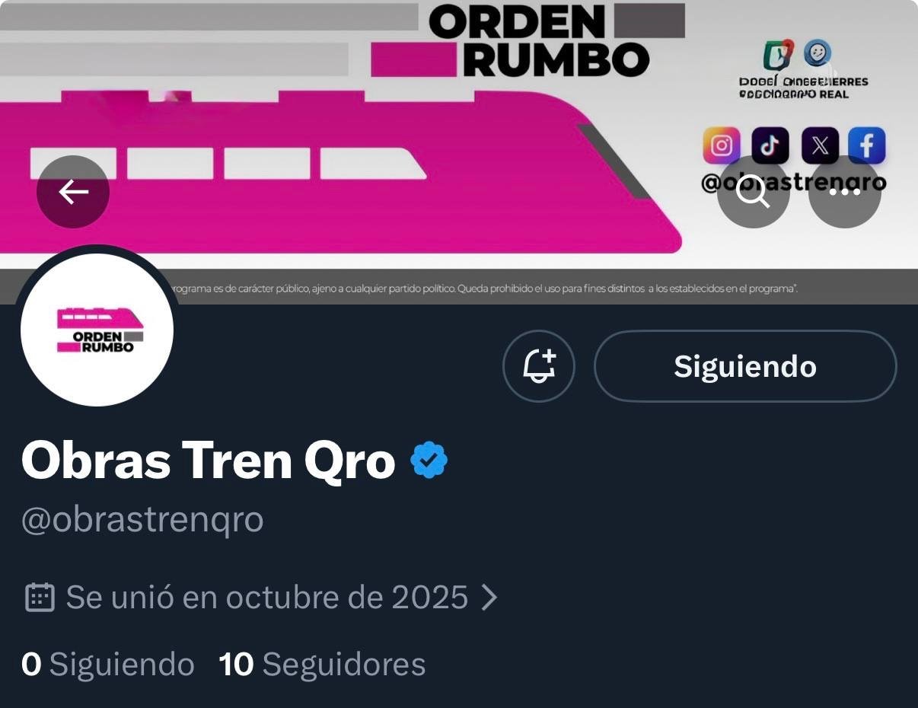Select the @obrastrenqro handle text
Viewport: 918px width, 708px height.
tap(142, 520)
